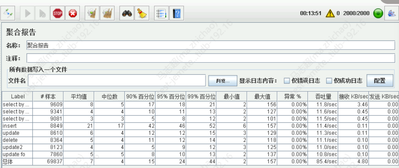Click the 注释 comment input field
The image size is (399, 168).
pyautogui.click(x=211, y=58)
